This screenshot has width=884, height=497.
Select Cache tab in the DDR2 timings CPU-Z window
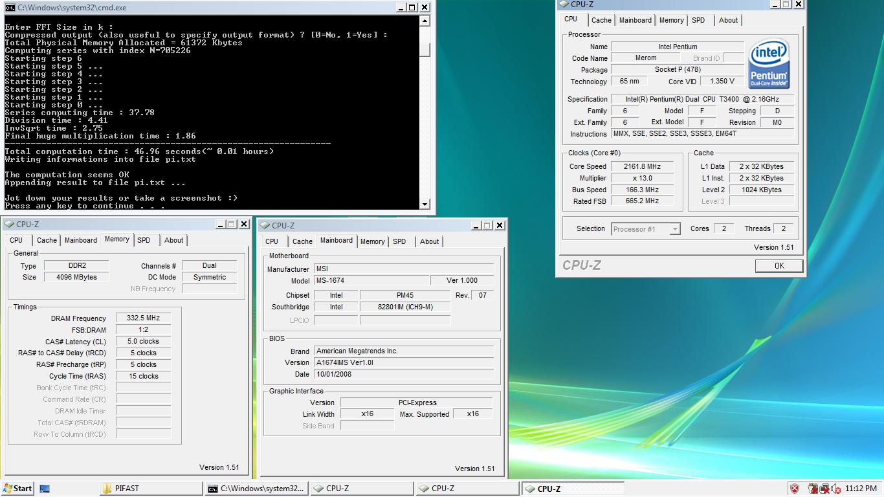(47, 240)
